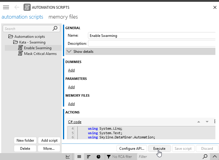
Task: Execute the Enable Swarming script
Action: [x=159, y=149]
